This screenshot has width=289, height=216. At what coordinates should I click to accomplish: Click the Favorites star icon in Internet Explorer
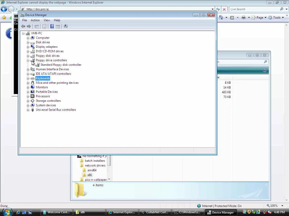click(x=4, y=17)
